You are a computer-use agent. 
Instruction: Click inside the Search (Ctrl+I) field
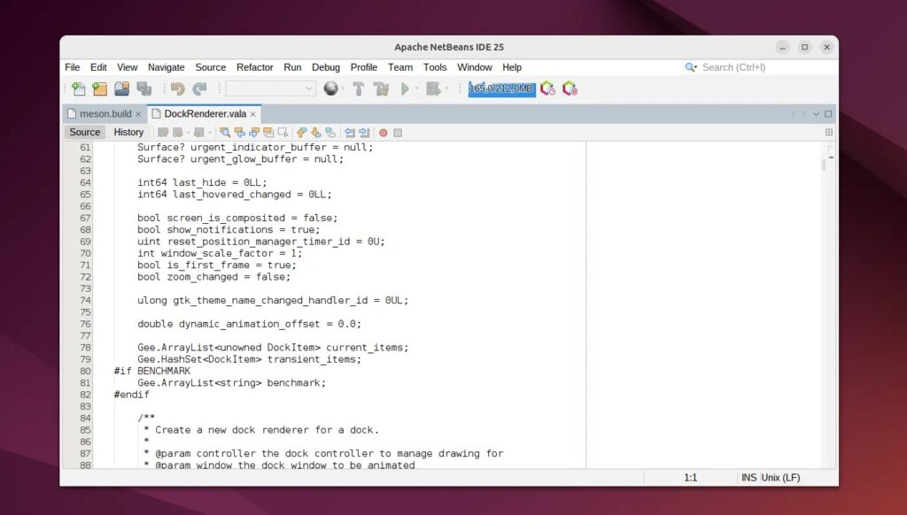pyautogui.click(x=744, y=66)
